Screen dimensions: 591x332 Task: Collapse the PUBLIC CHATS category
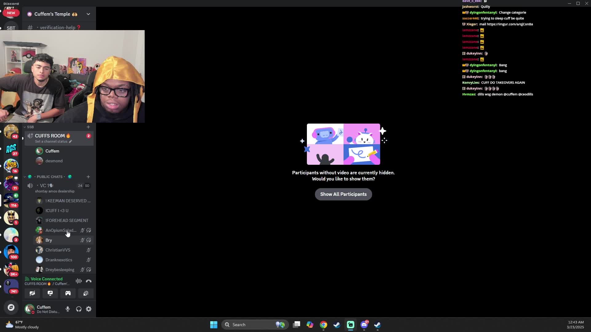(49, 177)
